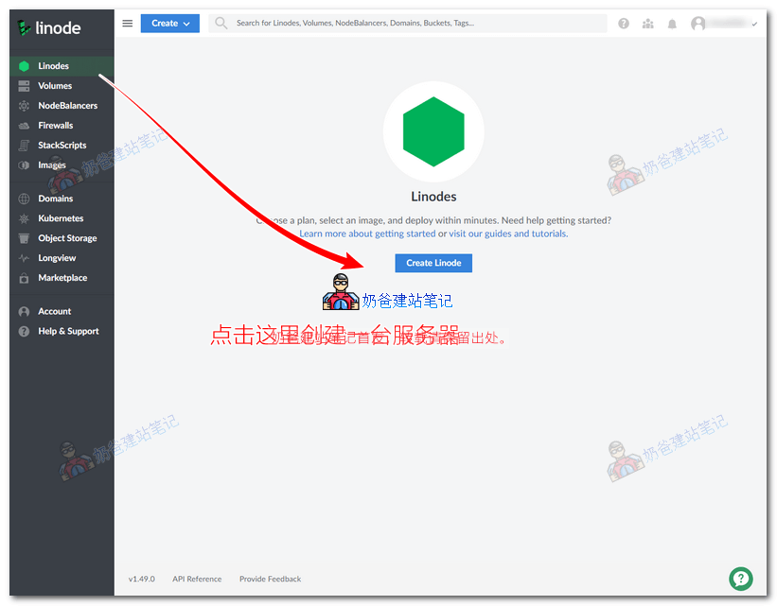Viewport: 777px width, 606px height.
Task: Click the Longview pulse icon
Action: (24, 258)
